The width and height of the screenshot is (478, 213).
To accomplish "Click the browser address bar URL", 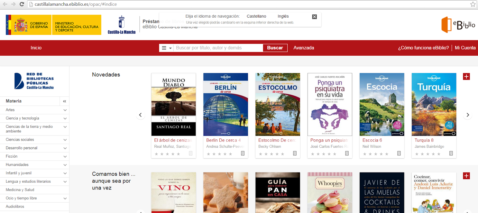I will click(x=76, y=4).
